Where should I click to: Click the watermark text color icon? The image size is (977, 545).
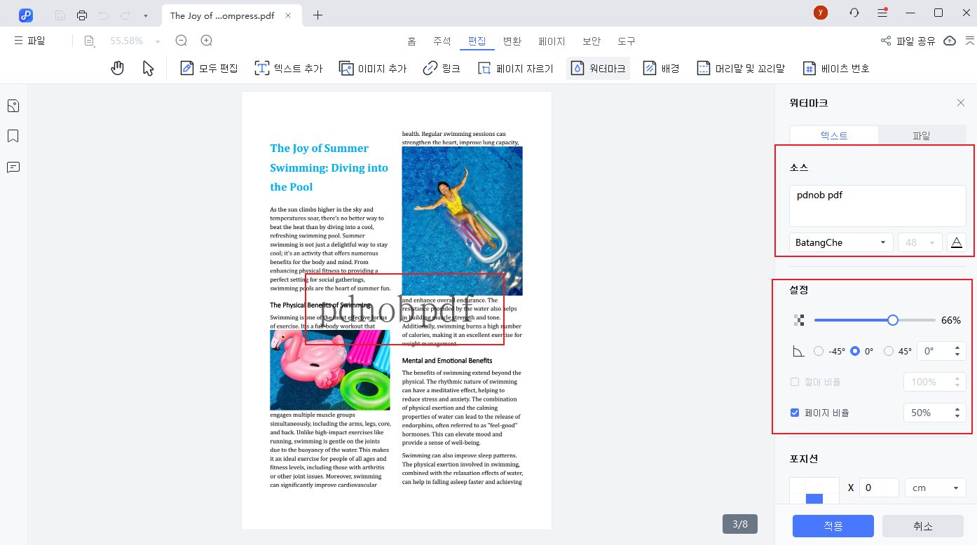(957, 242)
